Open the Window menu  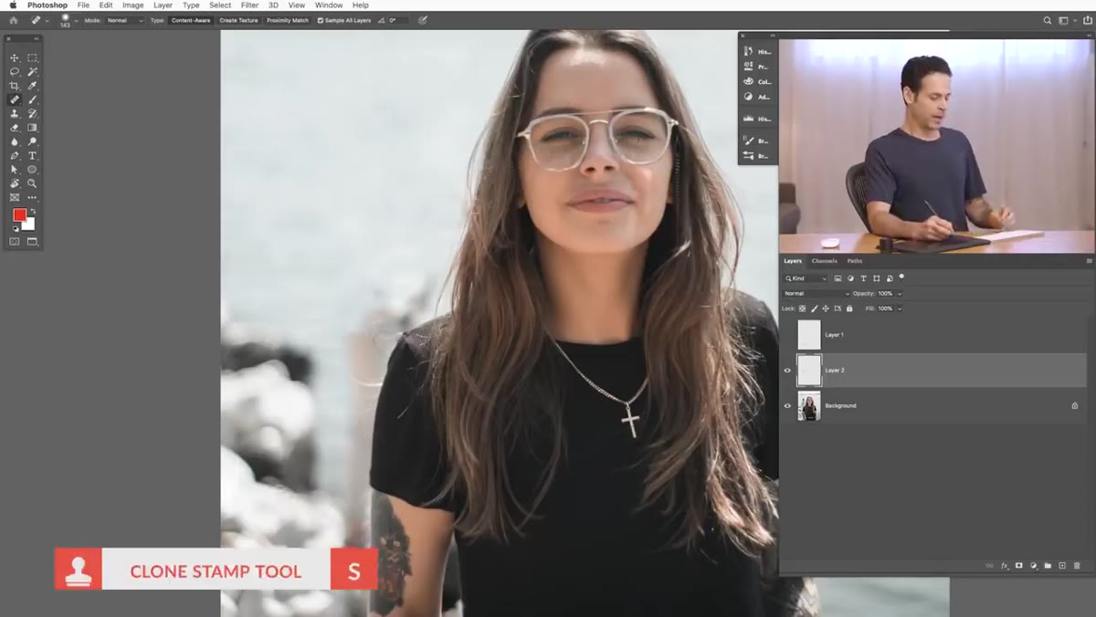(329, 5)
